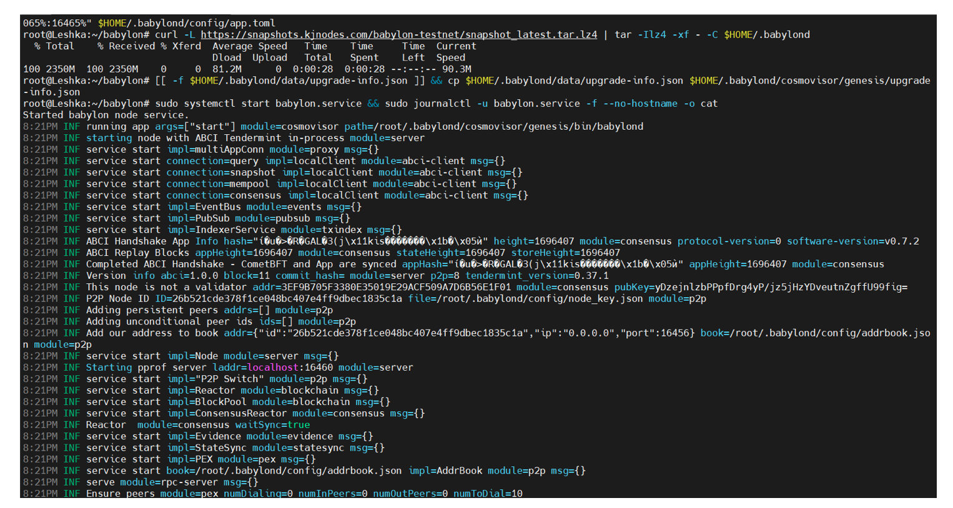Select 'impl=Evidence module=evidence' log line
This screenshot has width=953, height=508.
(x=198, y=437)
